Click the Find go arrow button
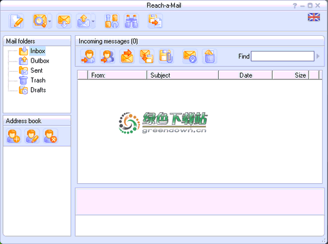This screenshot has width=328, height=244. coord(318,56)
